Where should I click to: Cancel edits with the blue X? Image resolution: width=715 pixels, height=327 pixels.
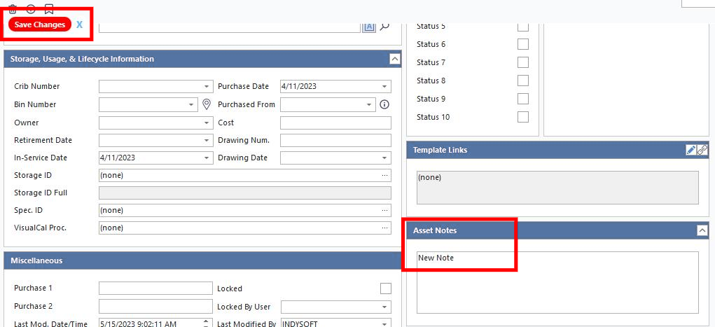[x=79, y=25]
